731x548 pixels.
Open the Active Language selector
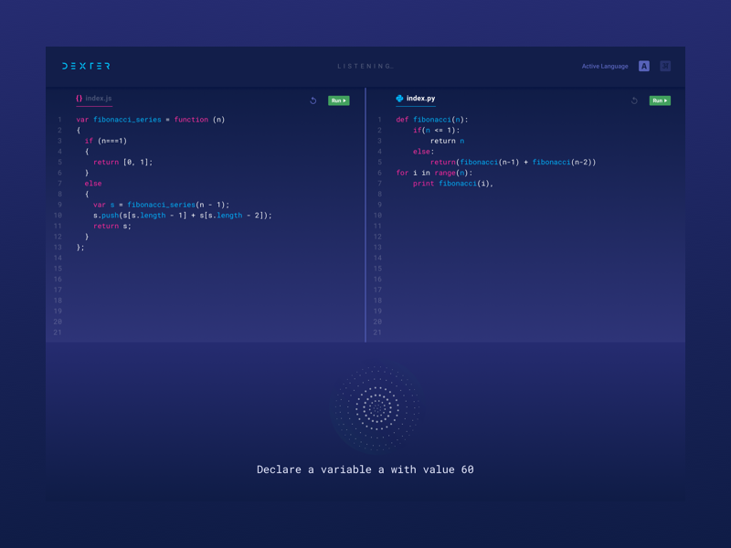tap(605, 66)
